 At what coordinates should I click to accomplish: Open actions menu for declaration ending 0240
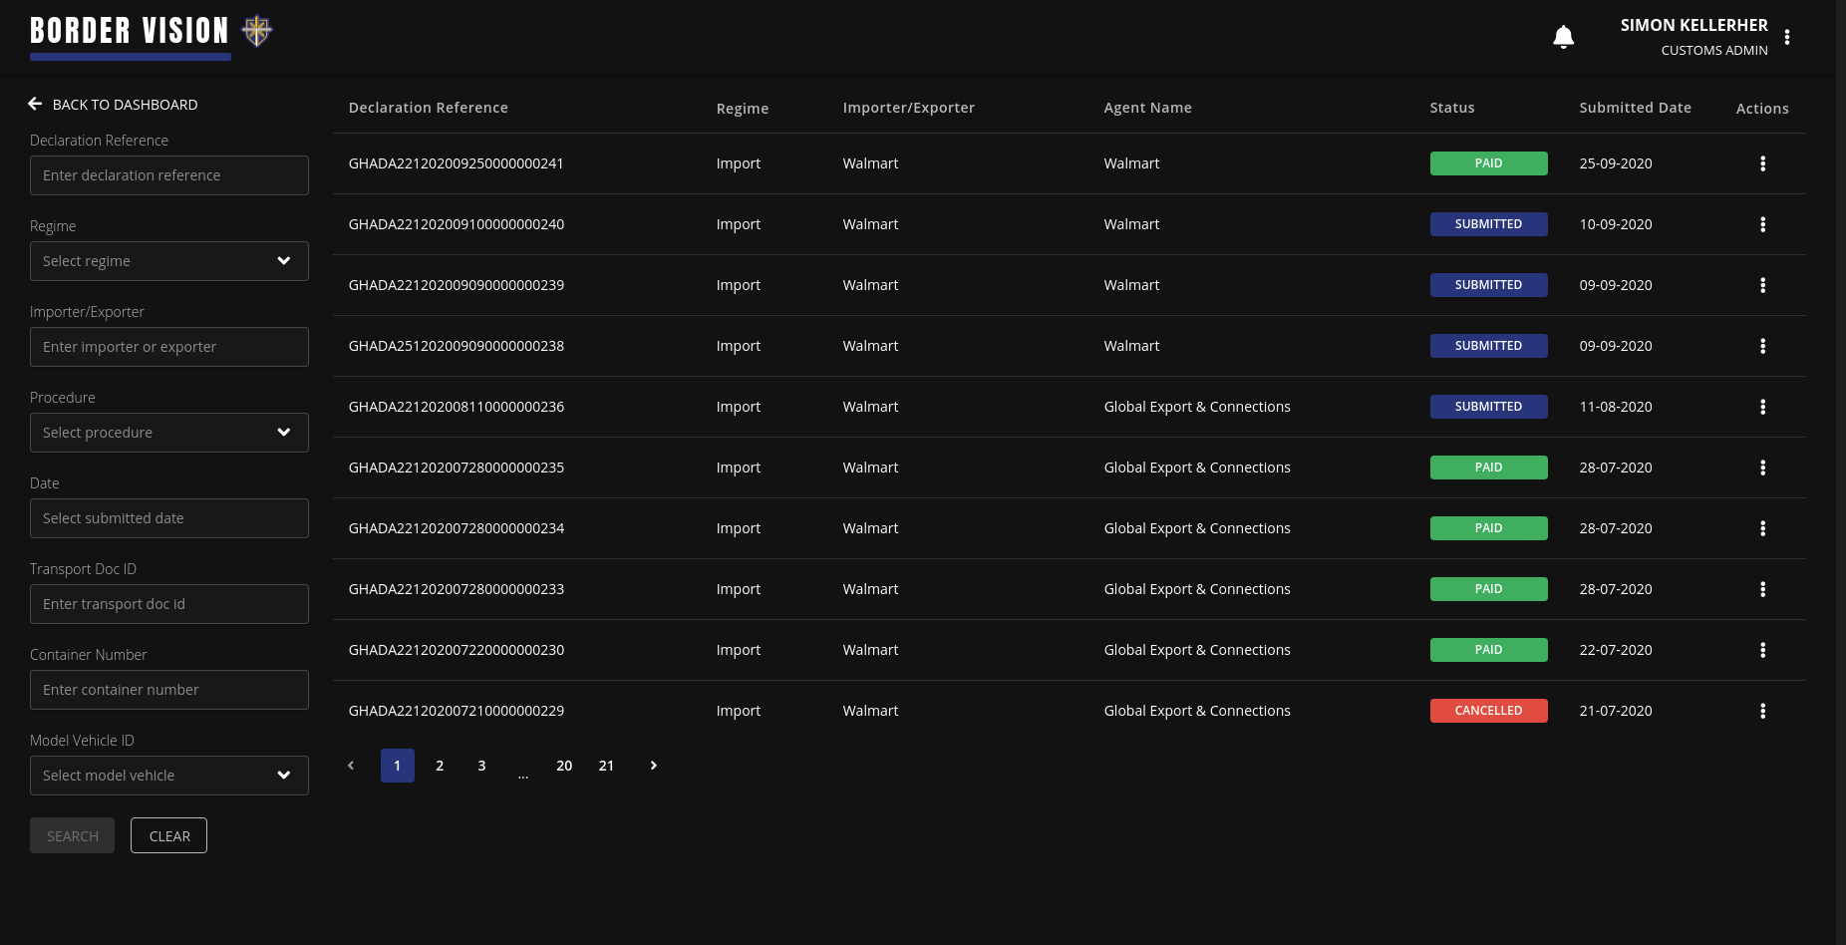pos(1762,224)
